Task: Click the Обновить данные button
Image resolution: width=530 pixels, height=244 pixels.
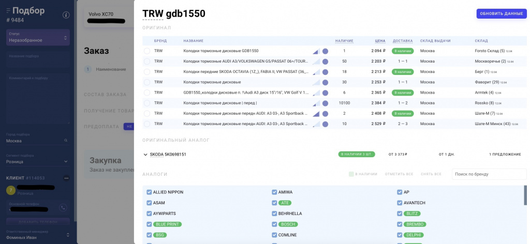Action: [501, 13]
